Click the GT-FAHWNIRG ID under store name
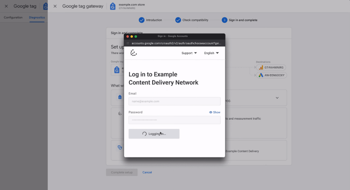The width and height of the screenshot is (350, 190). [127, 8]
